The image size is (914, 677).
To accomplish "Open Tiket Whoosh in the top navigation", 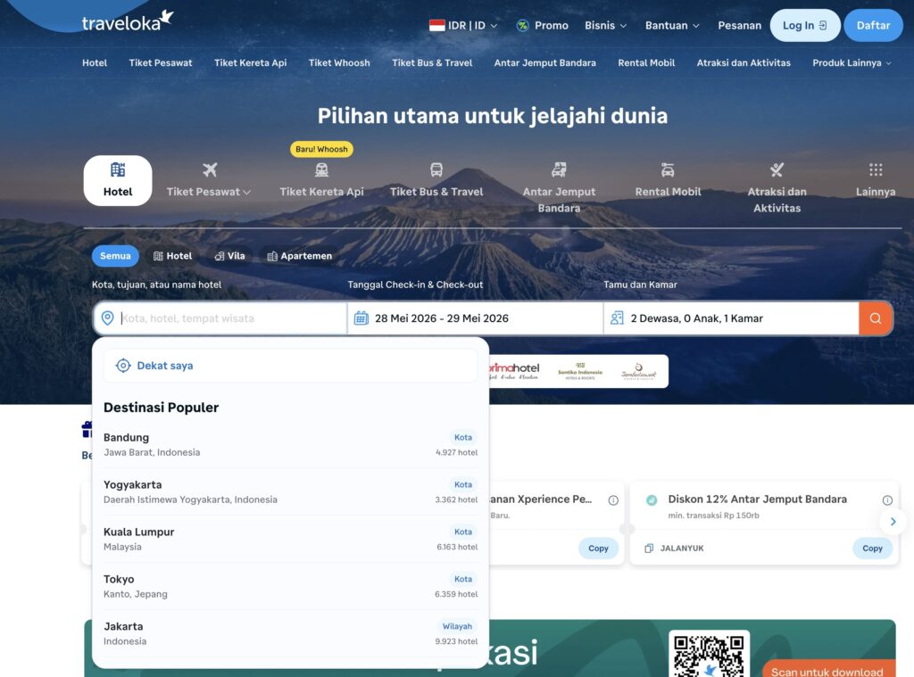I will 339,63.
